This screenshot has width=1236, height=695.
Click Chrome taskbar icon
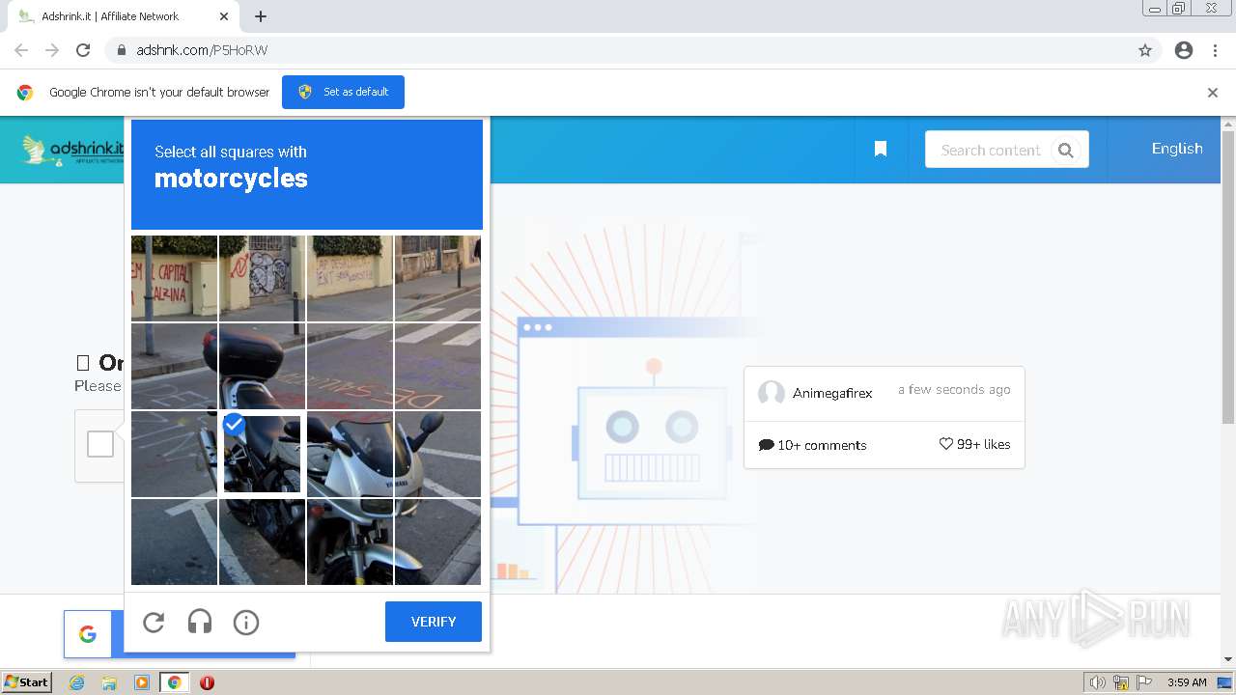click(174, 682)
